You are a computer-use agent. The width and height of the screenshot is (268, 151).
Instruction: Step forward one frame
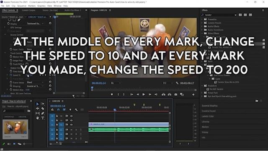[x=150, y=94]
